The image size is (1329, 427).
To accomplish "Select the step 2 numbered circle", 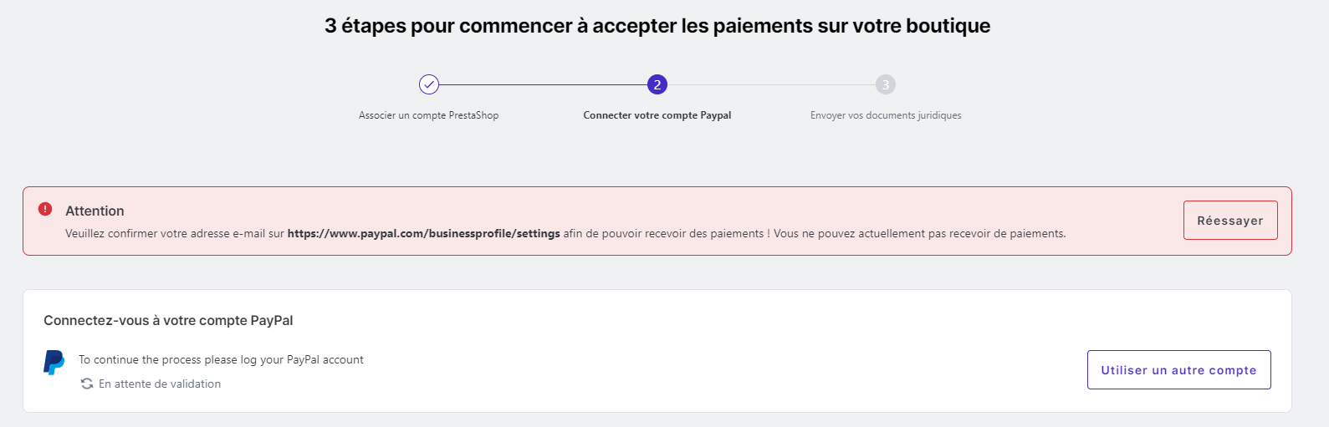I will pos(657,84).
